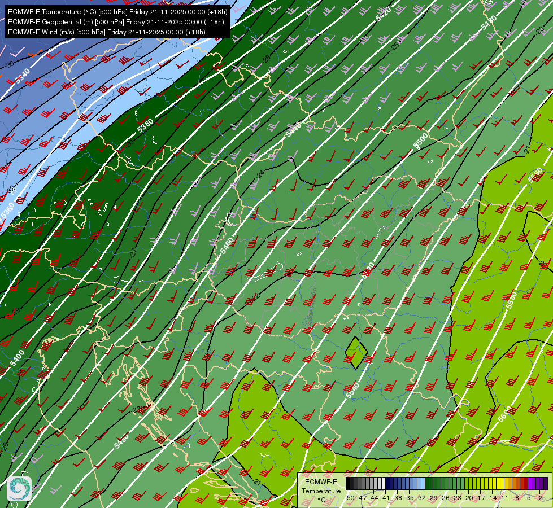The height and width of the screenshot is (508, 553).
Task: Click the 5600 geopotential contour label
Action: 504,414
